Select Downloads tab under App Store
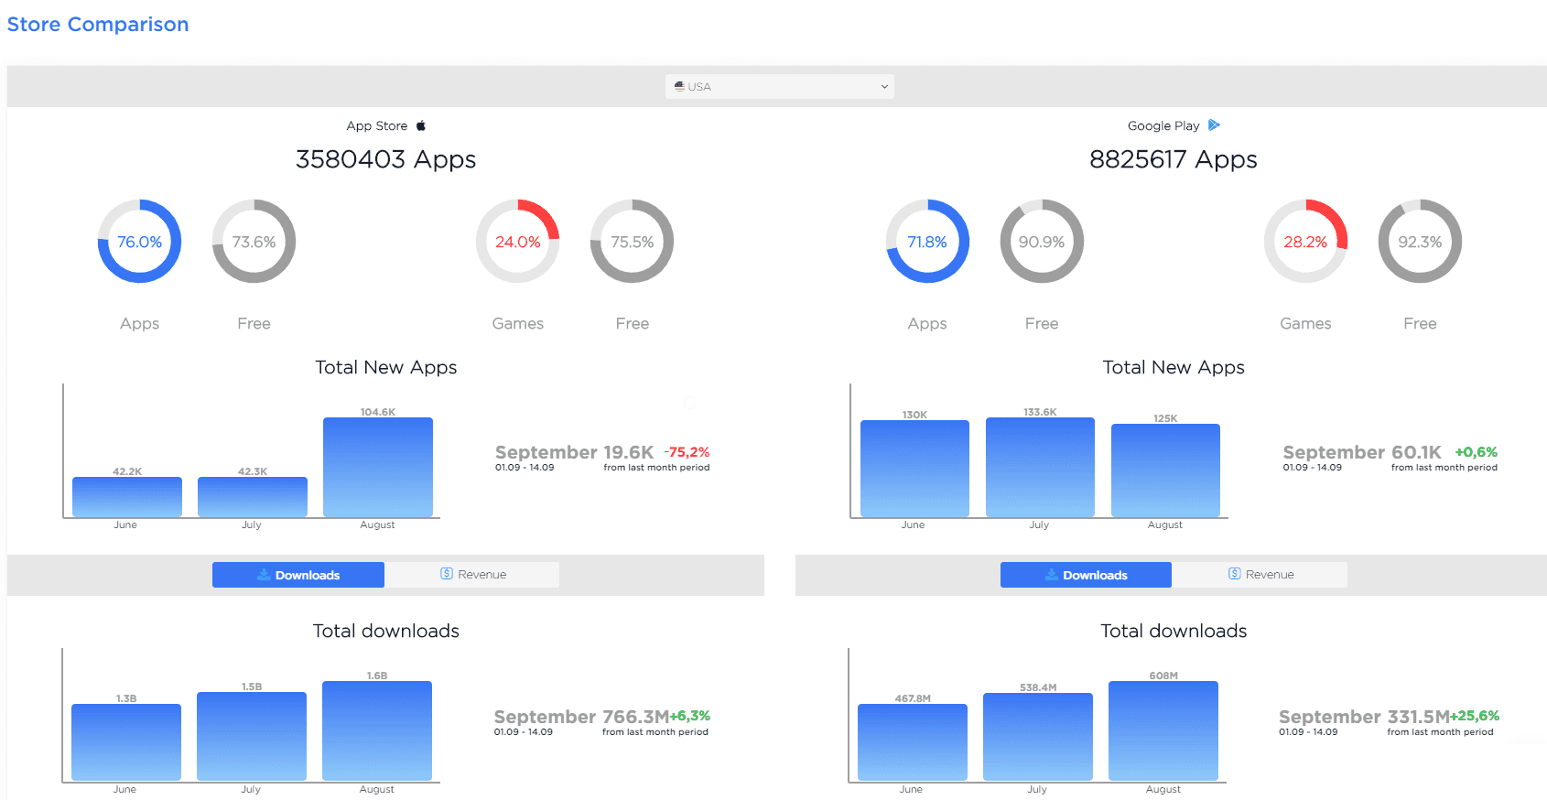The image size is (1547, 800). [298, 575]
